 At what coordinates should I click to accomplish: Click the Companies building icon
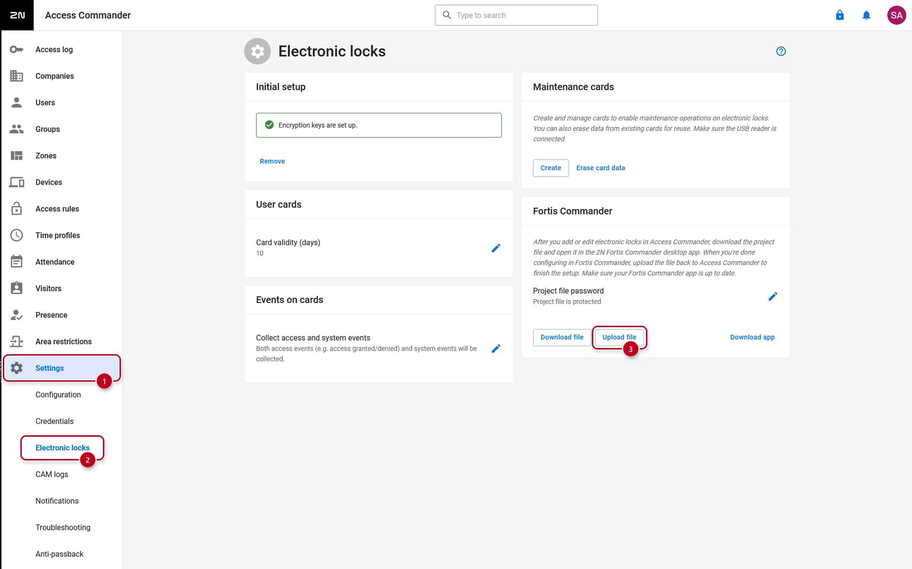click(x=17, y=76)
